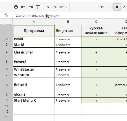Select row 4 header

tap(7, 52)
